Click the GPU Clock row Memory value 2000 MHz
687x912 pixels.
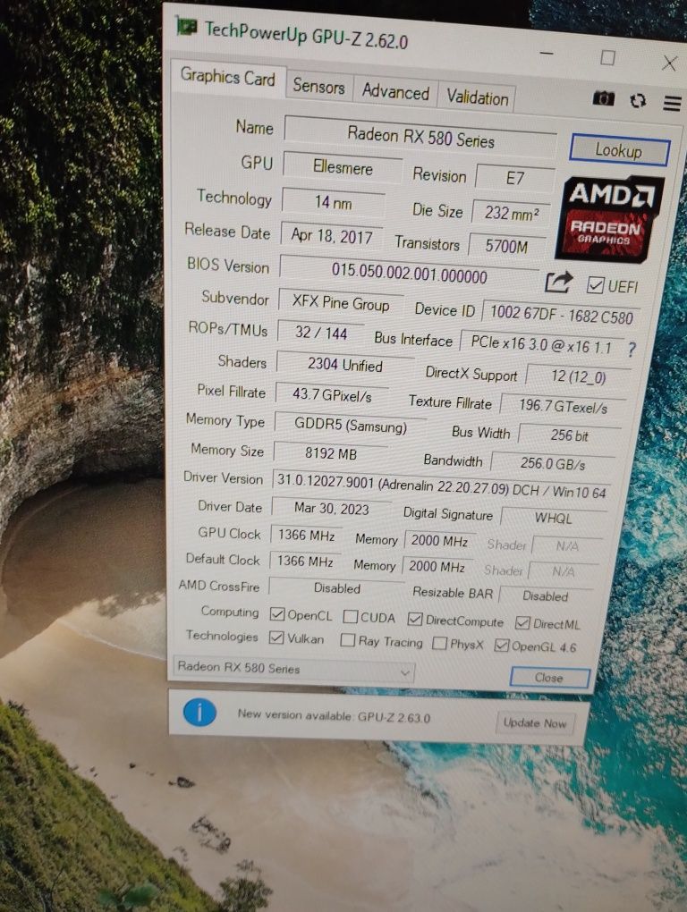(439, 541)
